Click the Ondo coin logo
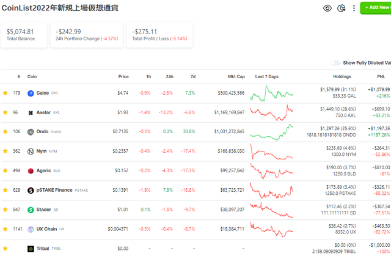 [x=31, y=132]
